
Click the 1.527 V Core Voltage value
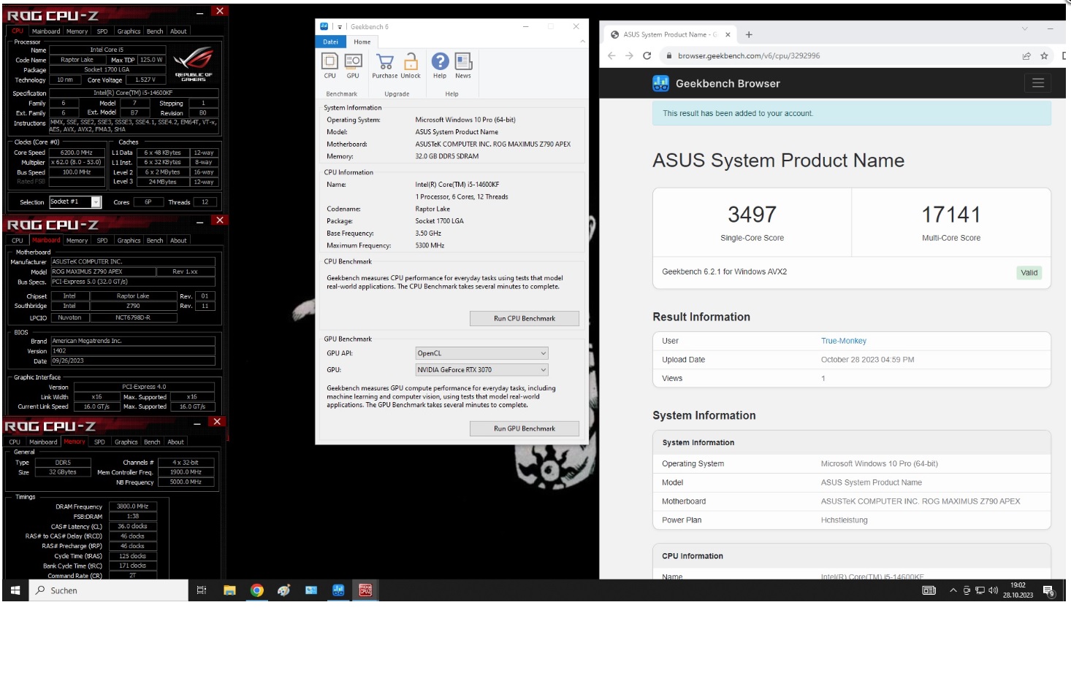click(145, 80)
